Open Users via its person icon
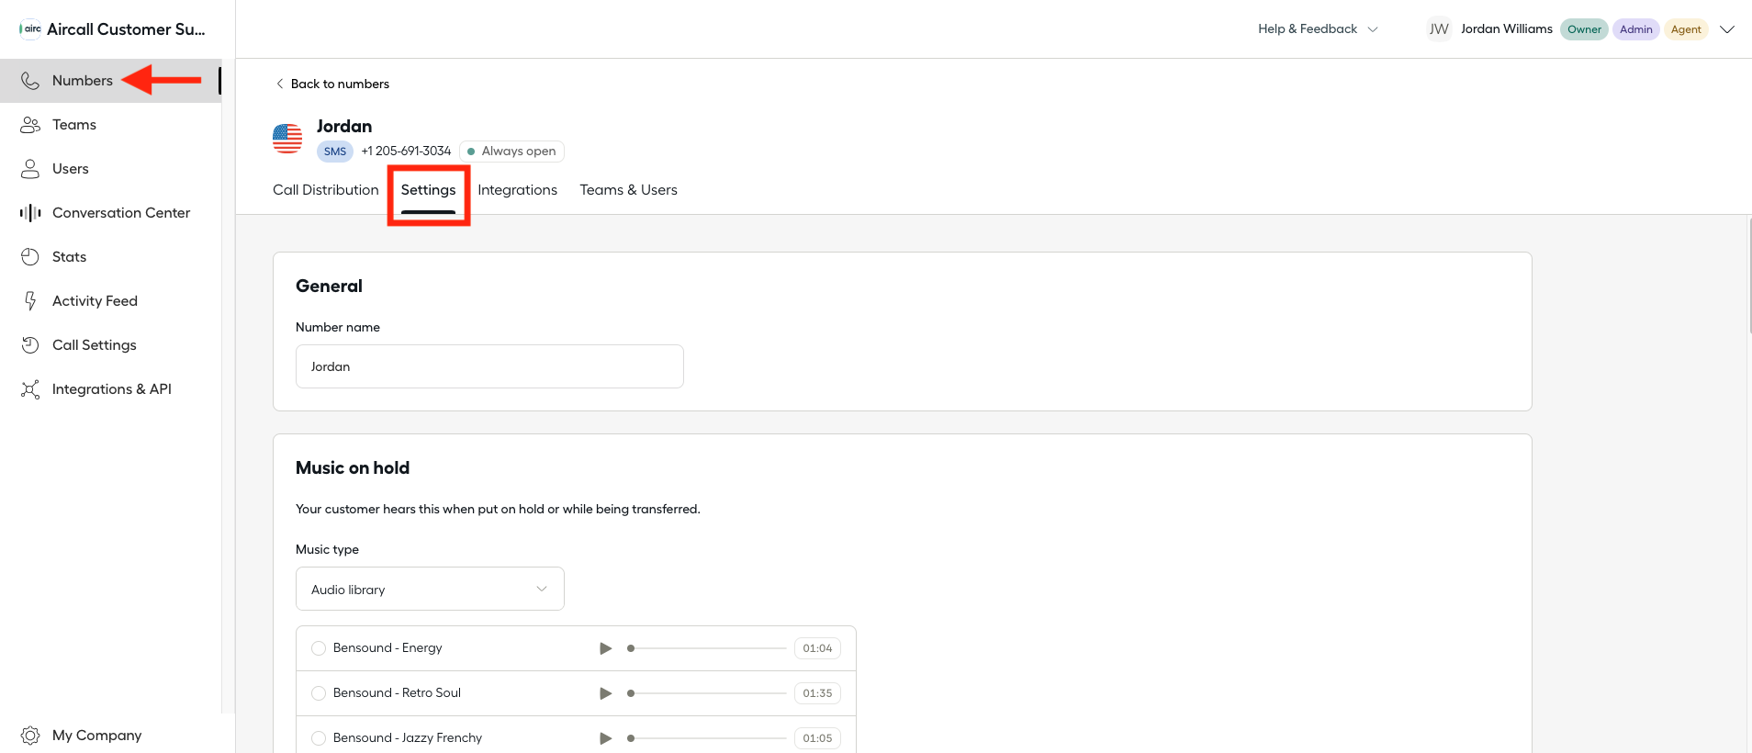This screenshot has width=1752, height=753. 30,169
